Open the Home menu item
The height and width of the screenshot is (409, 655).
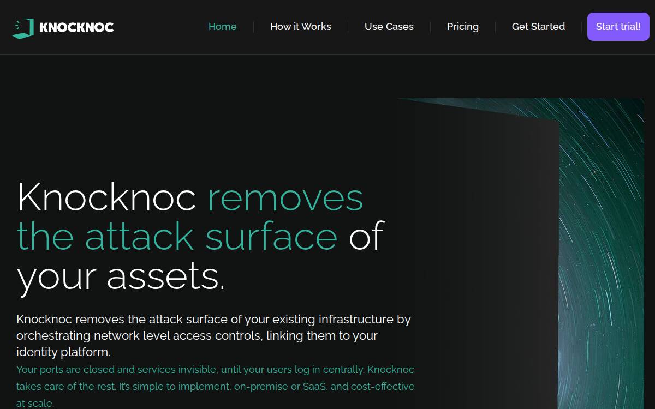(223, 27)
